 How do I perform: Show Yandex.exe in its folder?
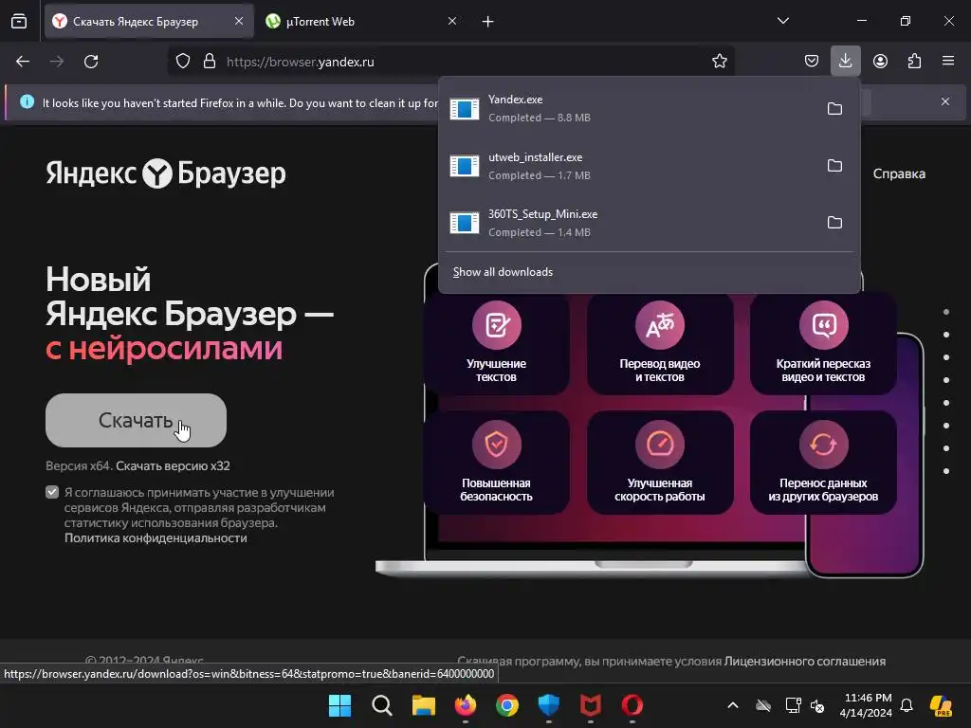click(x=834, y=109)
